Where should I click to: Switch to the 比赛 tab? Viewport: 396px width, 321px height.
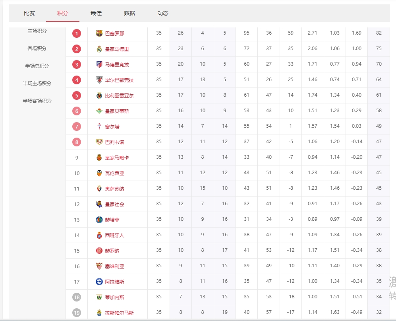(x=29, y=13)
